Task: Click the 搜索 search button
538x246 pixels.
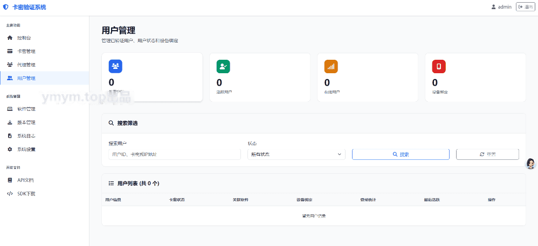Action: coord(401,154)
